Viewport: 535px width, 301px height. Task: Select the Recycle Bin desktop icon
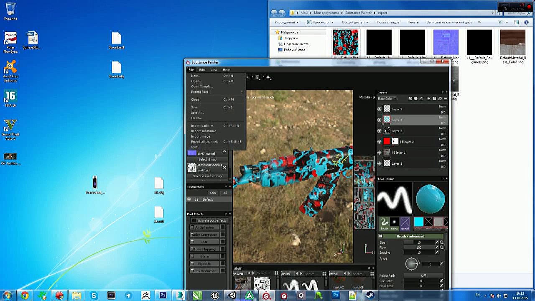click(x=10, y=11)
